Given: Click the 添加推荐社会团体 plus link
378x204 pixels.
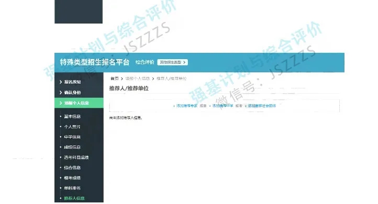Looking at the screenshot, I should pyautogui.click(x=260, y=106).
